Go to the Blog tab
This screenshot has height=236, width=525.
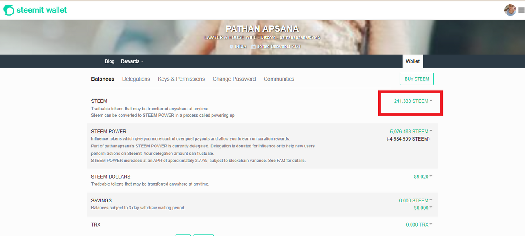110,61
